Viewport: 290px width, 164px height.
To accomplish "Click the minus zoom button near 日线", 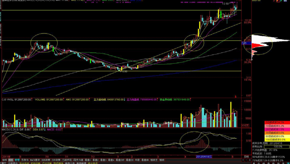I will tap(246, 160).
